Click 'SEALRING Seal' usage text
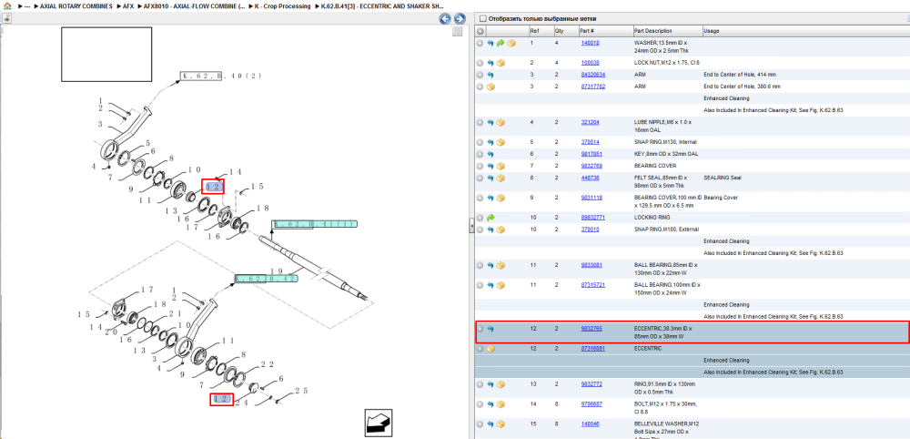Screen dimensions: 910x439 (722, 178)
